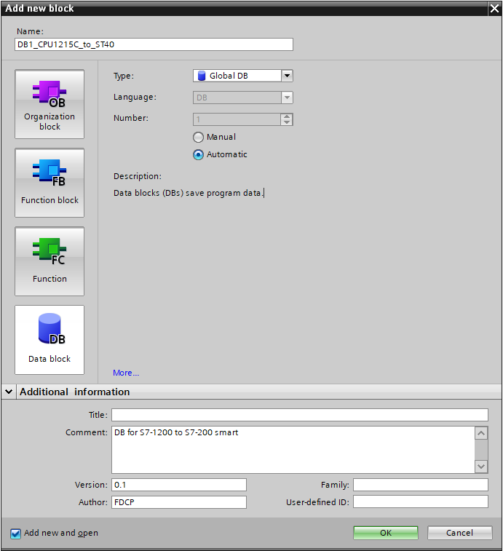Viewport: 503px width, 551px height.
Task: Click into the Title text field
Action: (299, 415)
